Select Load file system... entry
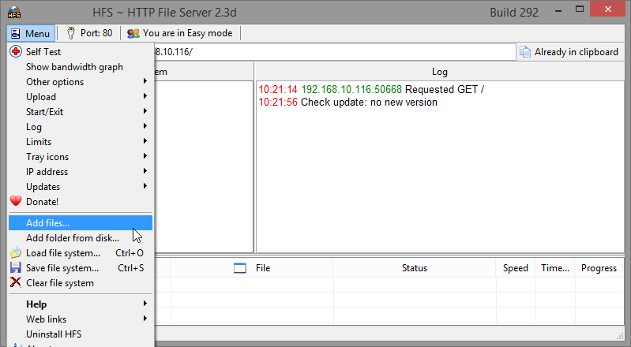631x347 pixels. (81, 253)
